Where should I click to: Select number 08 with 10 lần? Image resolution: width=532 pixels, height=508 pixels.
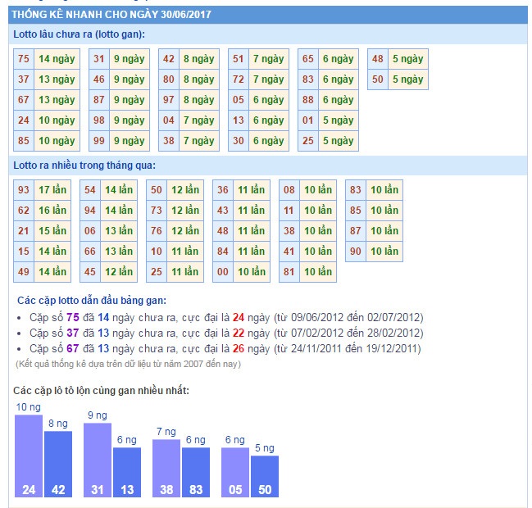(289, 190)
